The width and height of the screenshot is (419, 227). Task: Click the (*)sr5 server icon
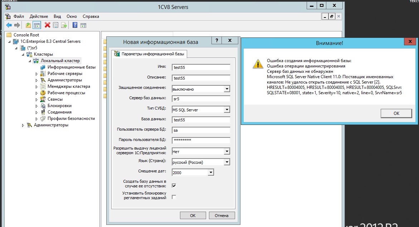[x=23, y=48]
